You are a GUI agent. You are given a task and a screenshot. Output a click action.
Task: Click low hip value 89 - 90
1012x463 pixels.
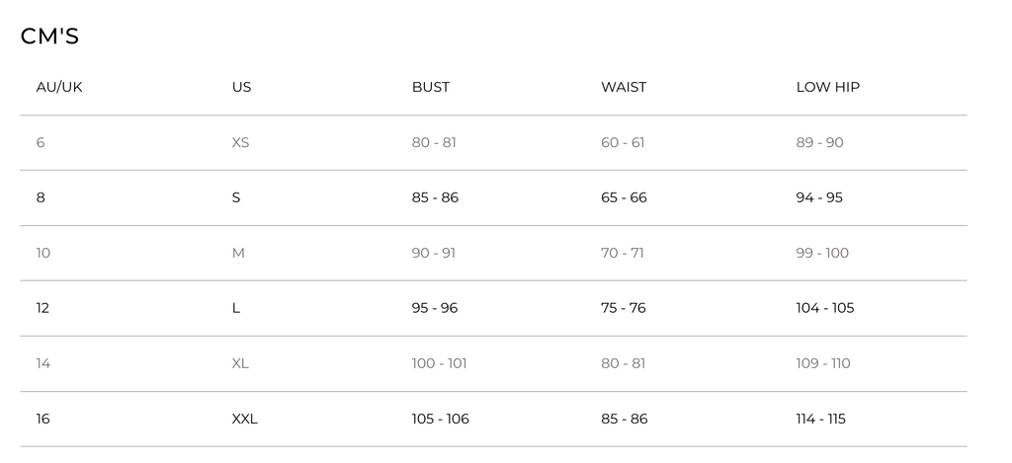point(819,142)
